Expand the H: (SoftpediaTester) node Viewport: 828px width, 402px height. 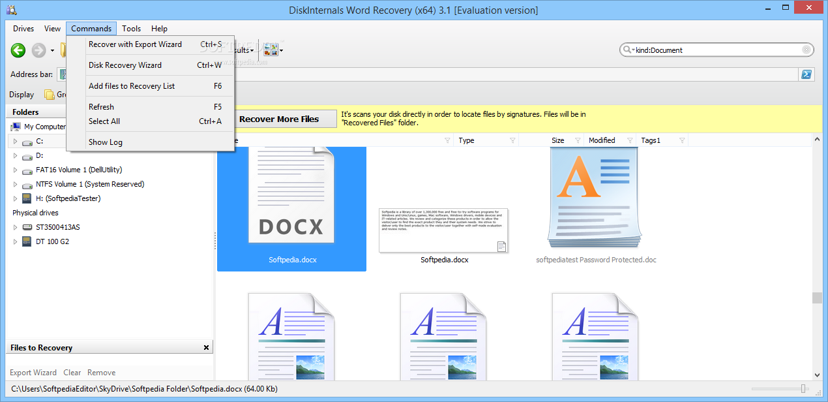[16, 198]
